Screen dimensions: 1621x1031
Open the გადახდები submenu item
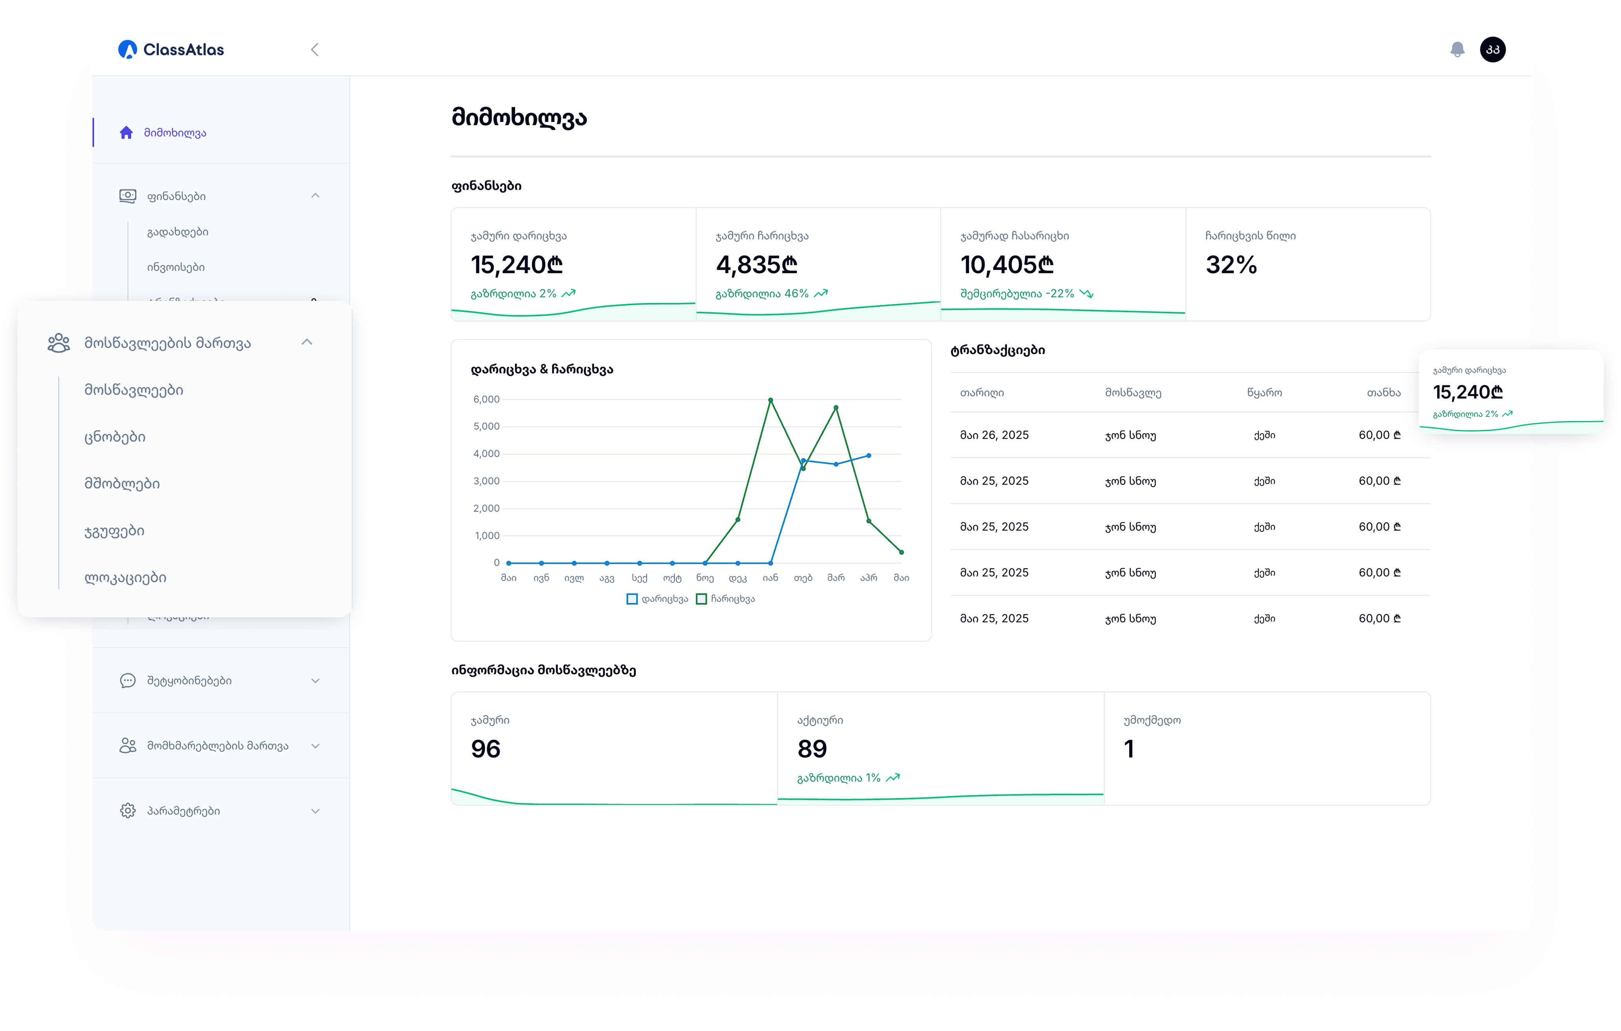(x=178, y=232)
